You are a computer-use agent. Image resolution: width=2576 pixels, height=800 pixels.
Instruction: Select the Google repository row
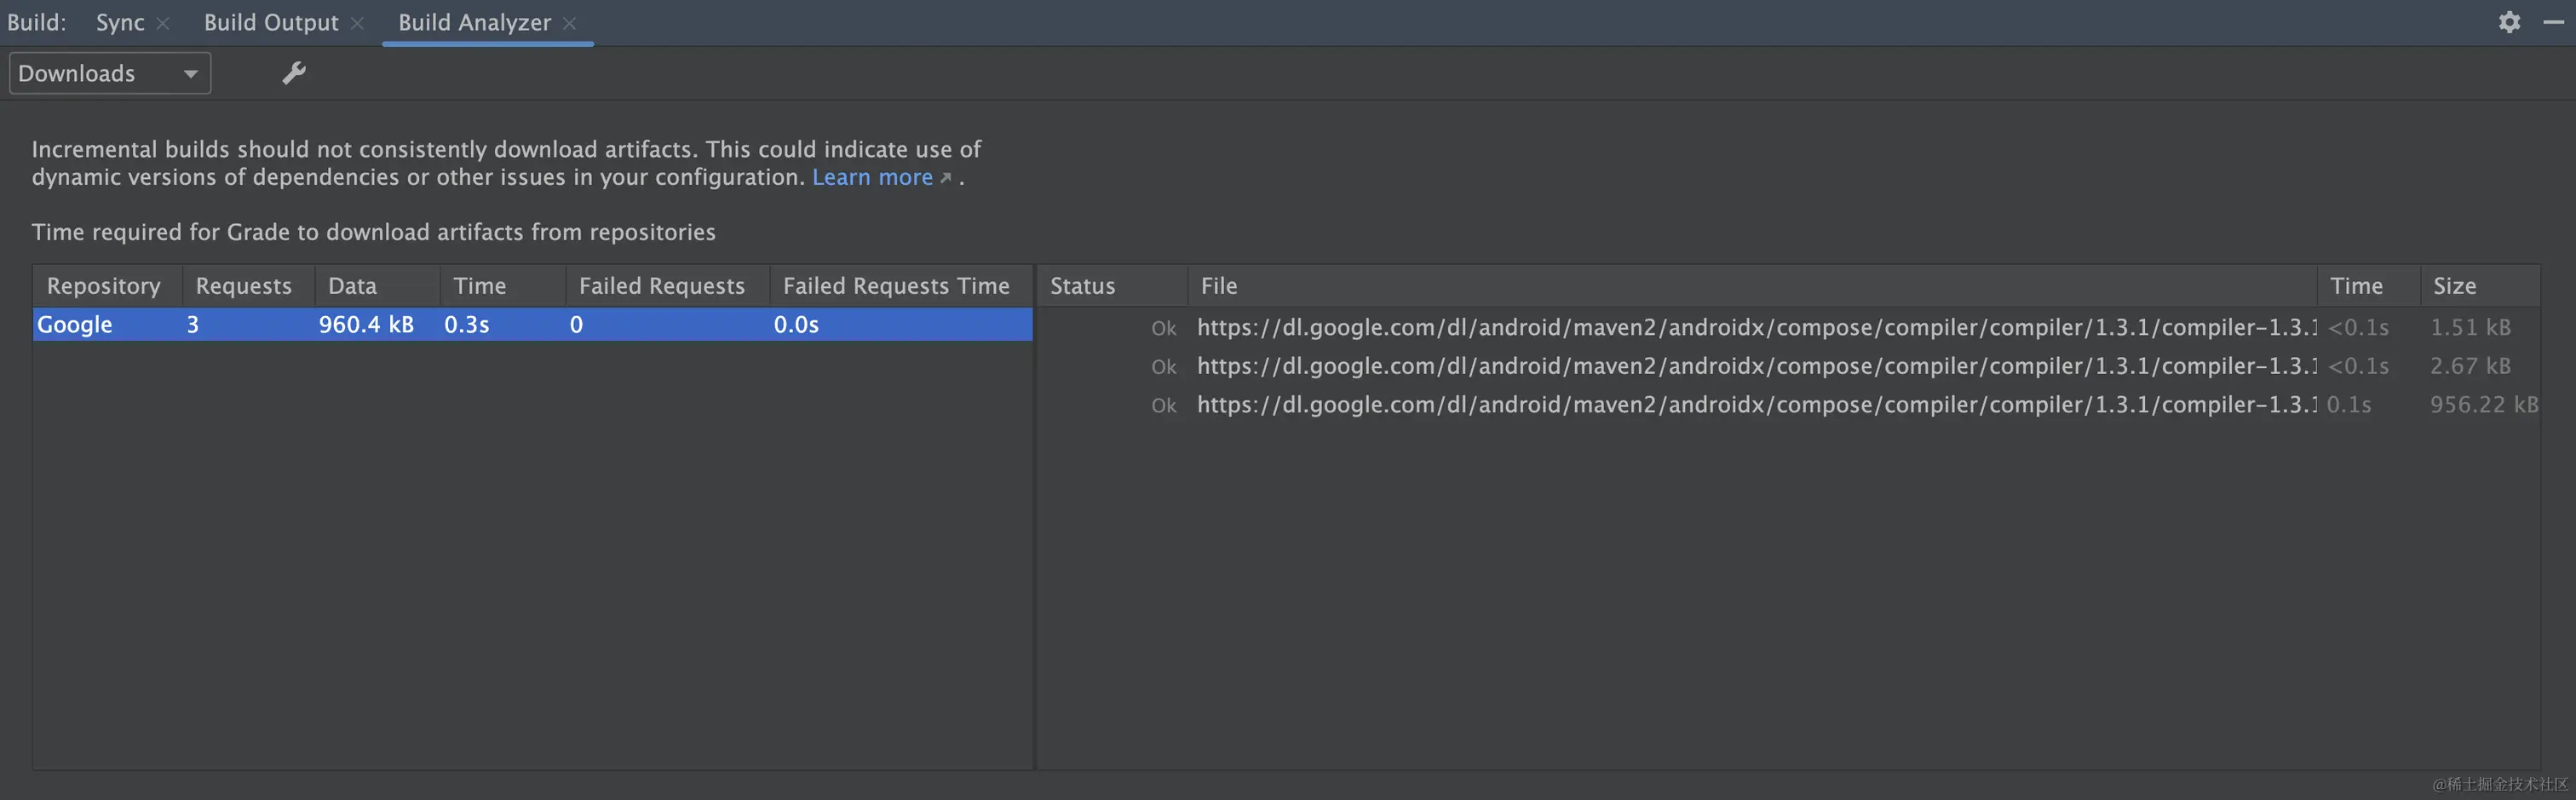coord(400,324)
